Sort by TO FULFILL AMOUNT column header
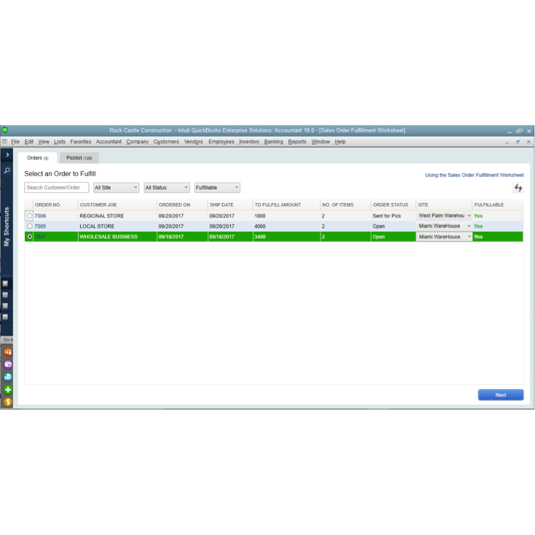535x535 pixels. (x=286, y=205)
